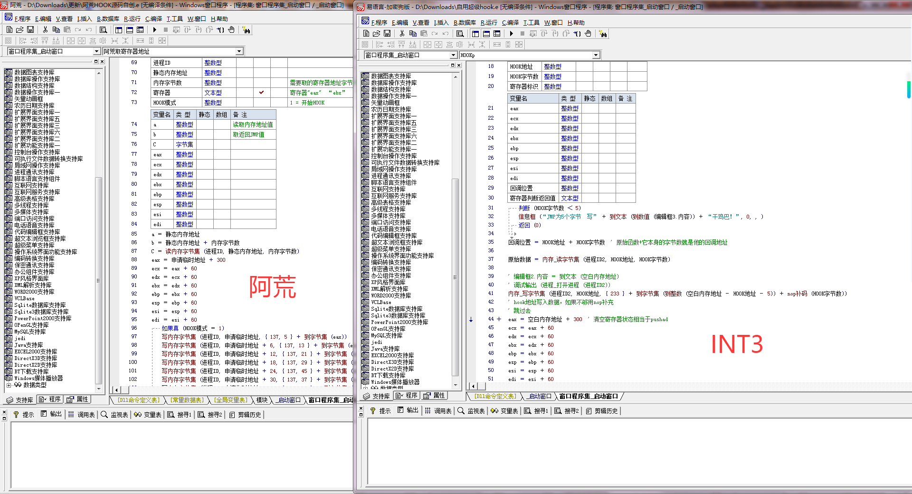
Task: Click New document icon in right window toolbar
Action: coord(366,34)
